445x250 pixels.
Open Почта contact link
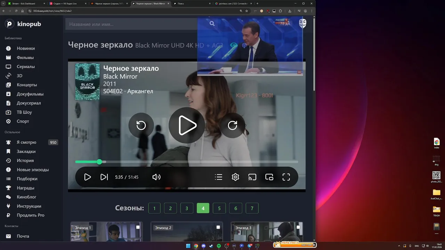pos(23,236)
